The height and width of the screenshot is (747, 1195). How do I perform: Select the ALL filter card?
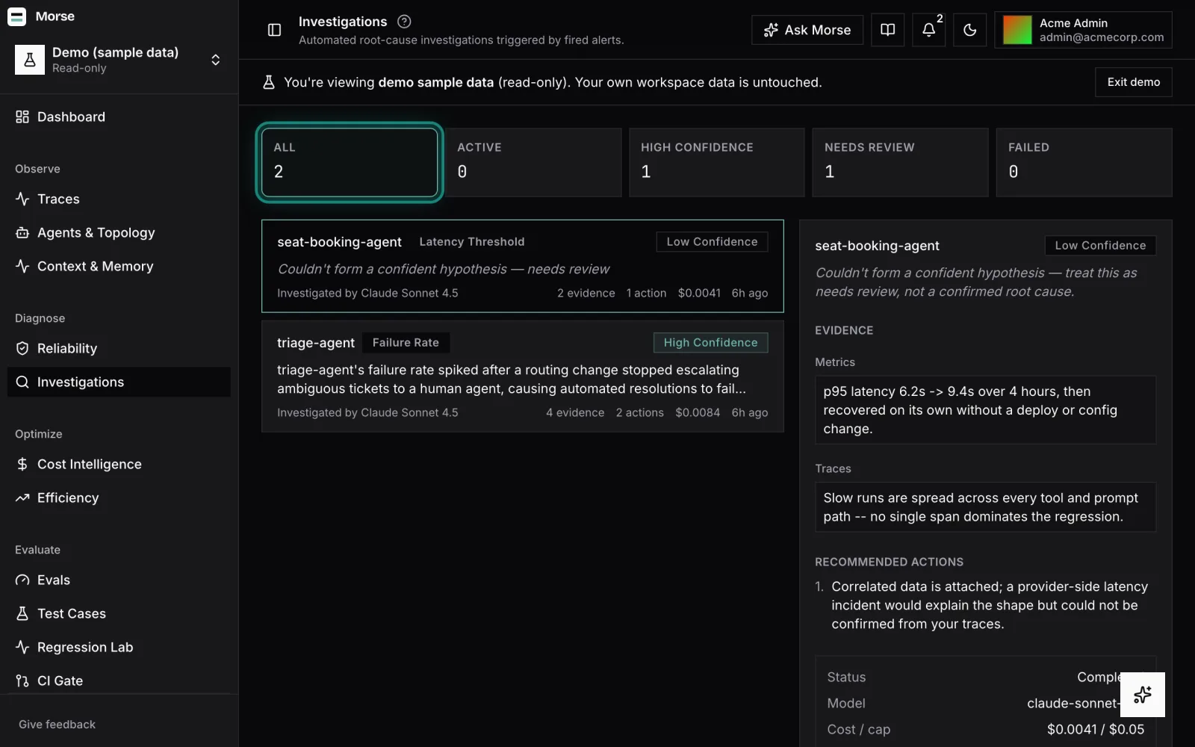click(350, 162)
